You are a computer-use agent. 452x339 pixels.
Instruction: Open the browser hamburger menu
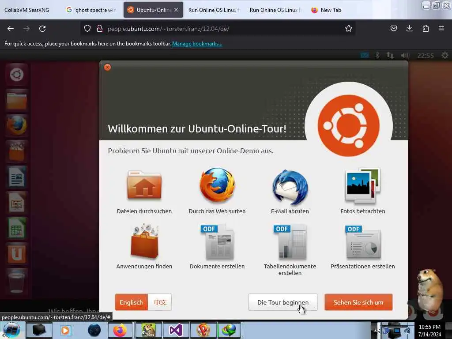click(x=441, y=29)
